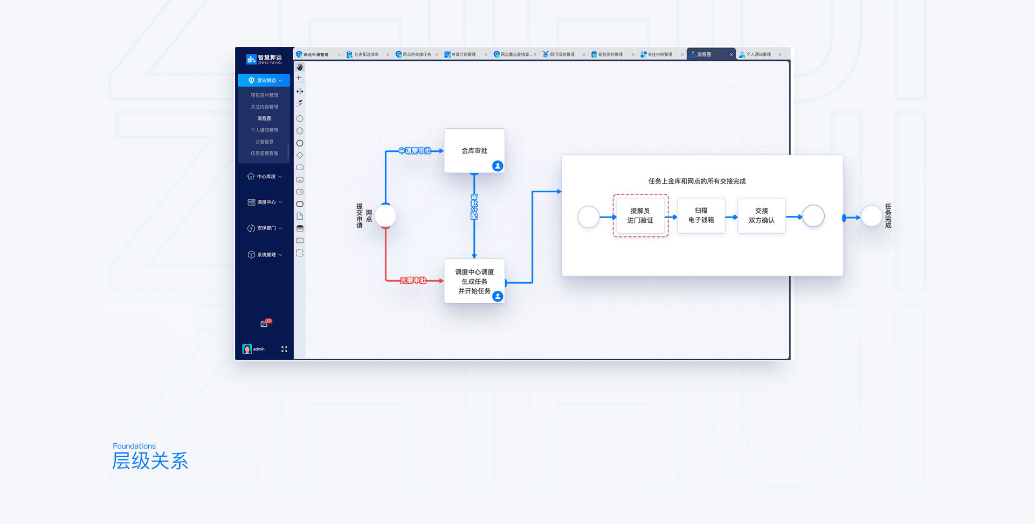Click the admin user avatar

(247, 349)
